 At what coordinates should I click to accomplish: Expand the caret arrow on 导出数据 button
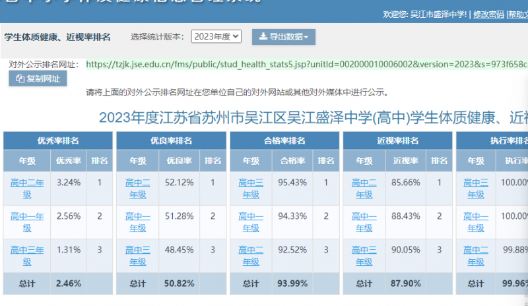click(306, 38)
